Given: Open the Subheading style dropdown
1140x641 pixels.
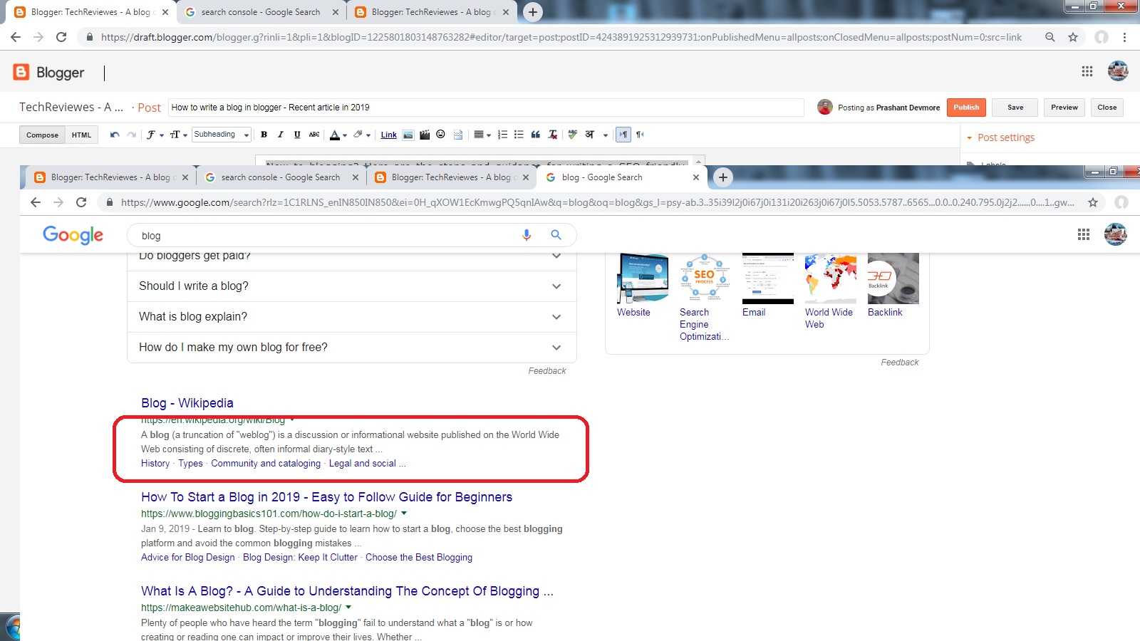Looking at the screenshot, I should [x=221, y=135].
